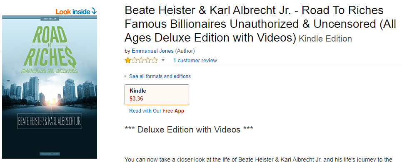Click the $3.36 price text

point(136,98)
